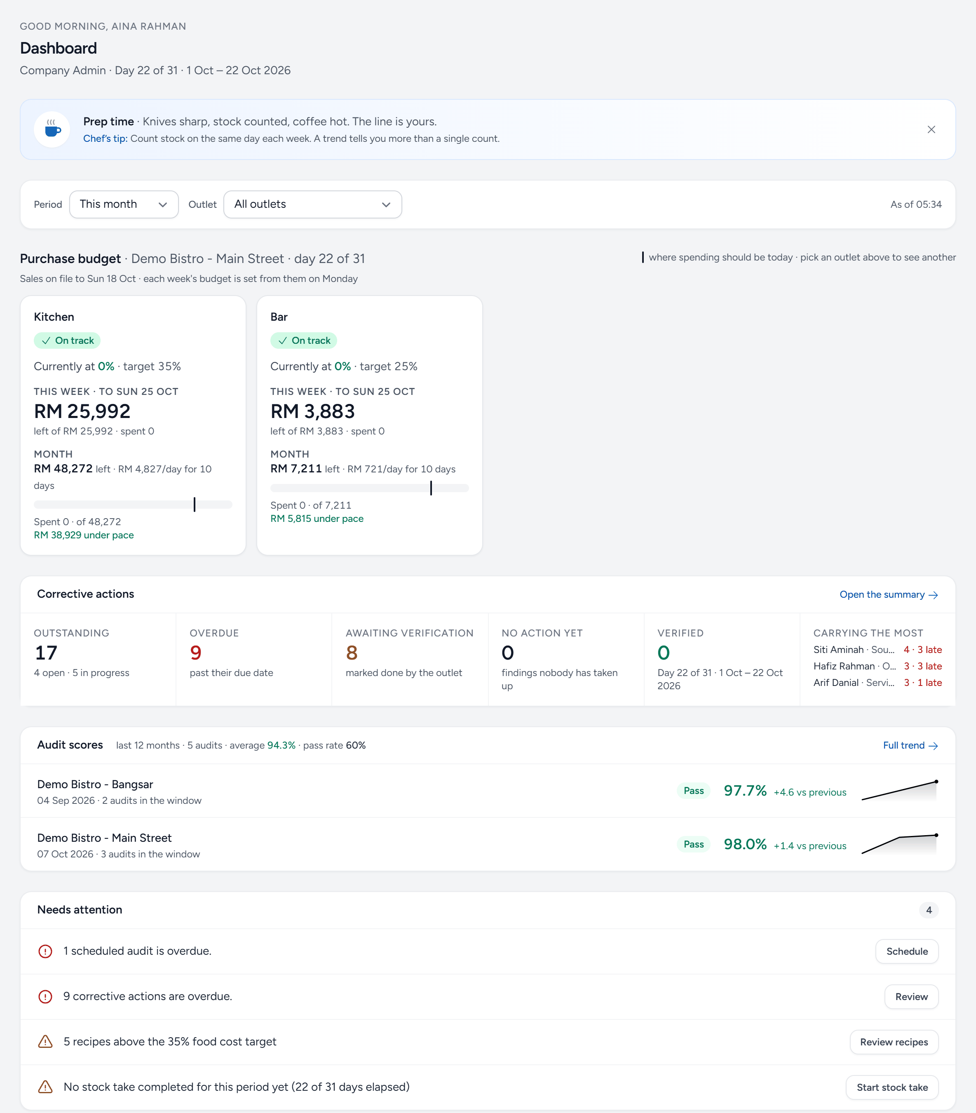
Task: Click the Overdue count 9
Action: pyautogui.click(x=195, y=652)
